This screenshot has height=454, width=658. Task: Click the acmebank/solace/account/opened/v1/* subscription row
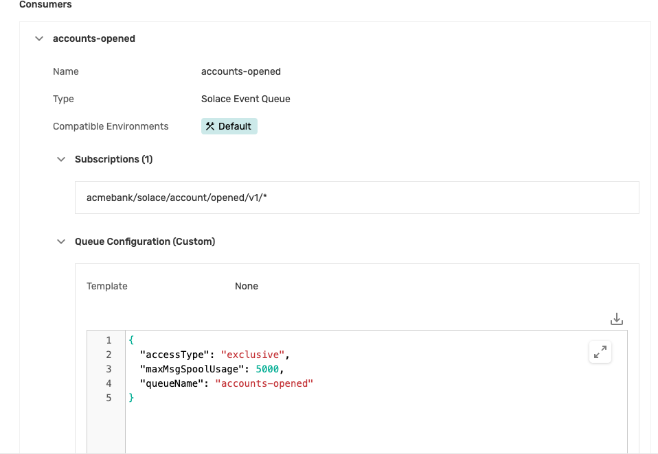click(x=356, y=198)
